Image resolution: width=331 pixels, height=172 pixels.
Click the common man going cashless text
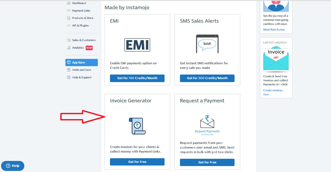pyautogui.click(x=276, y=20)
